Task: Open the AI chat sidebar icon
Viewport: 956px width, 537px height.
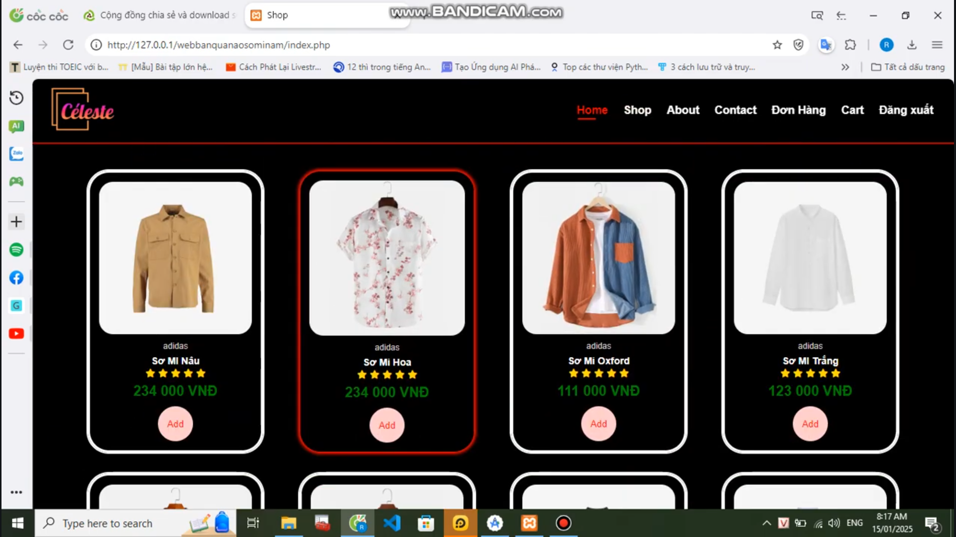Action: [x=16, y=126]
